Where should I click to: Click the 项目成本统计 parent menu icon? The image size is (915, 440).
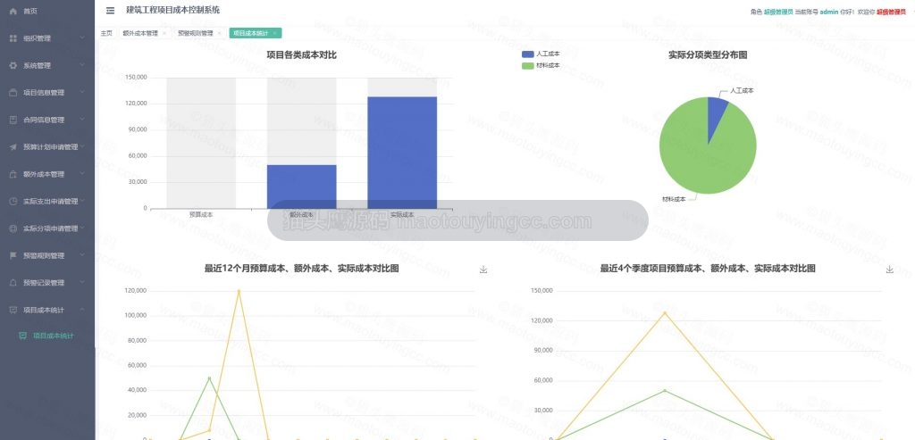[13, 310]
